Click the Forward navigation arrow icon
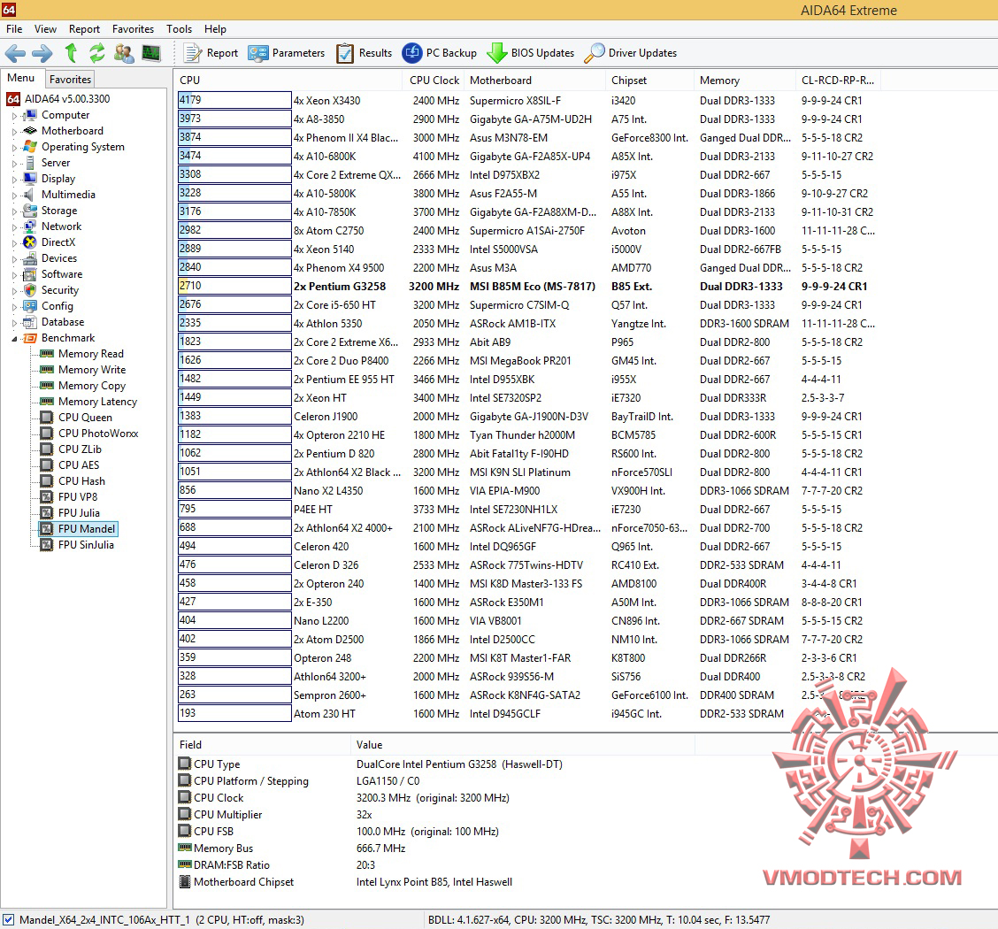Screen dimensions: 998x929 (x=42, y=53)
